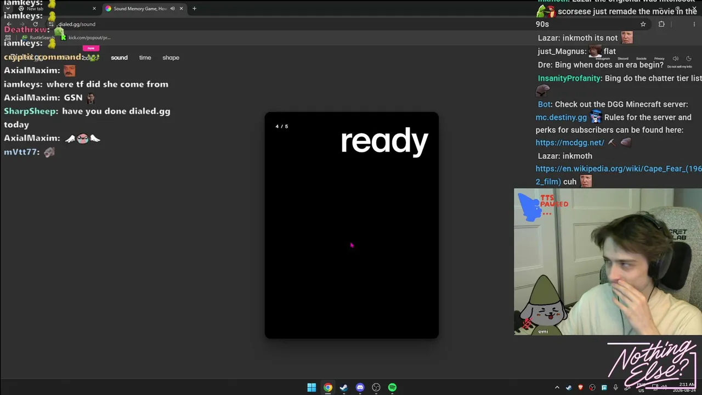Open the Chrome three-dot menu
The width and height of the screenshot is (702, 395).
(x=694, y=24)
